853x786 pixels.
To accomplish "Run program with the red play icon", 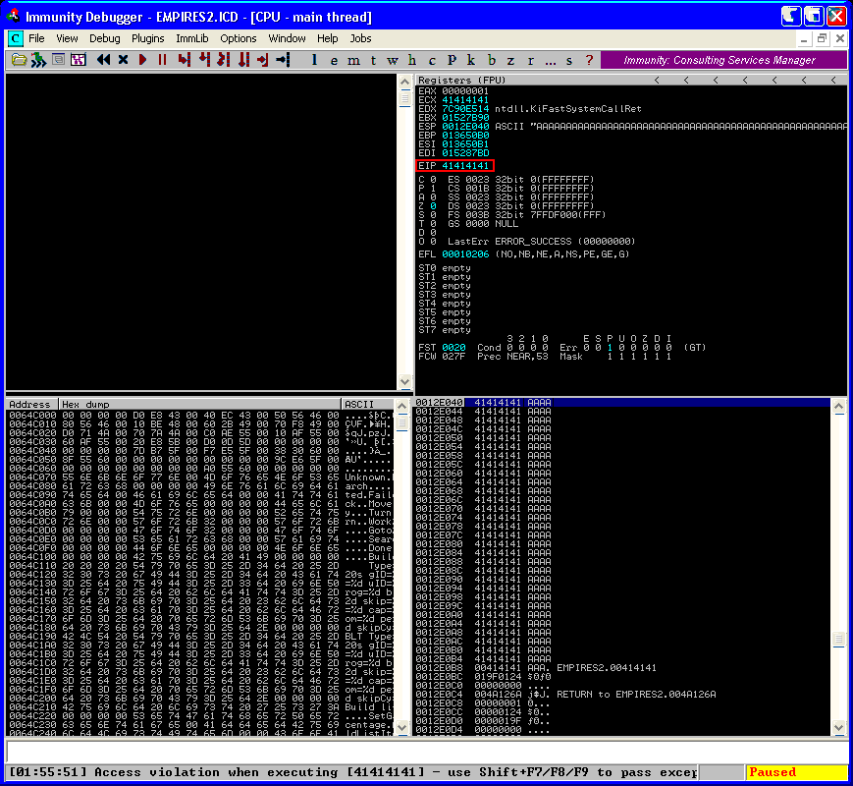I will pos(143,60).
